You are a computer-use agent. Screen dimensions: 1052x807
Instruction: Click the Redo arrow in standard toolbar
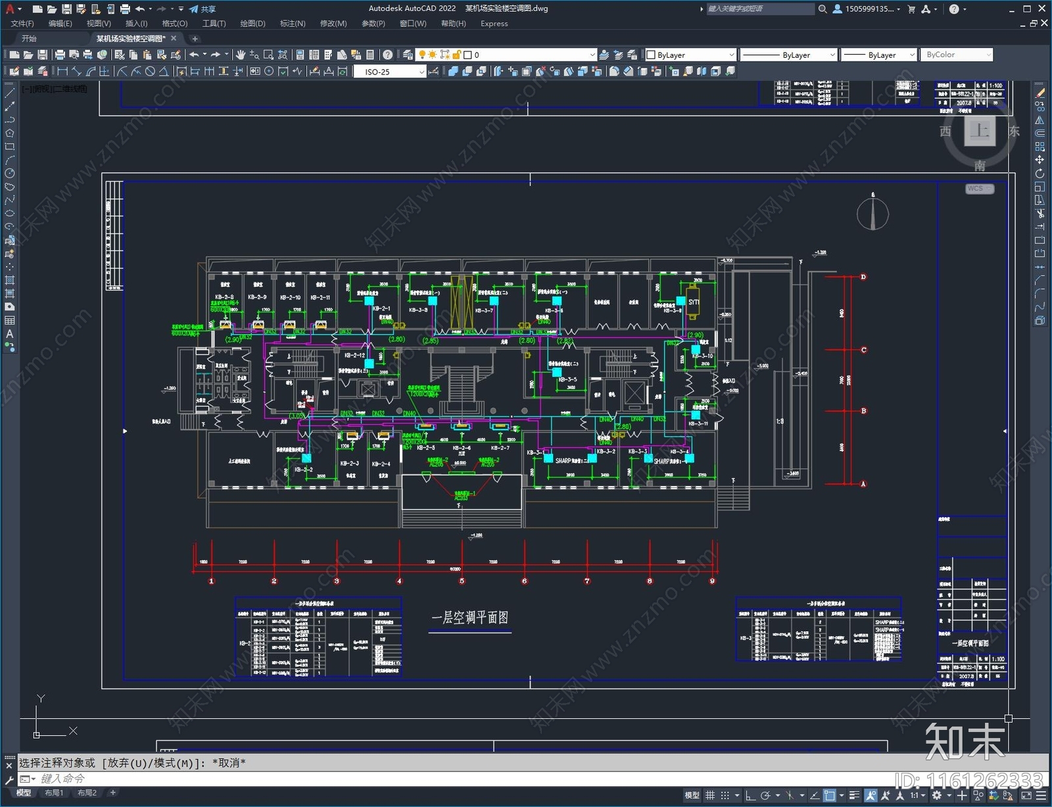[x=215, y=55]
